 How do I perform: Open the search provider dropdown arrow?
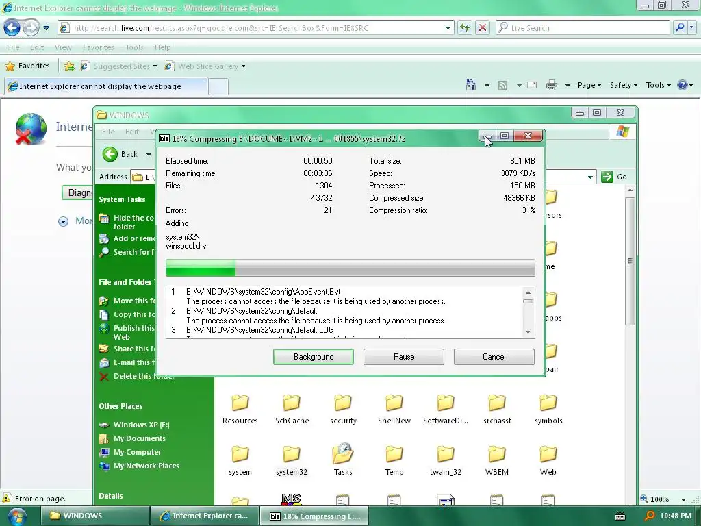tap(692, 27)
